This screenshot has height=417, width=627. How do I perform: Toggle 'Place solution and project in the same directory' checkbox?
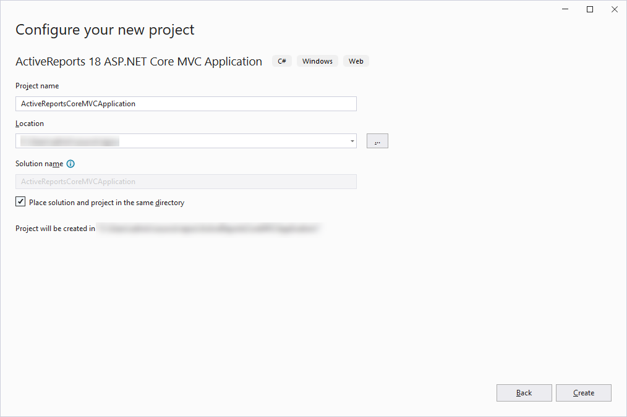point(20,202)
